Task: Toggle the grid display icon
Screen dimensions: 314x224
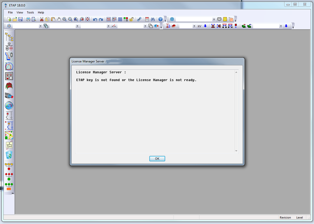Action: (x=120, y=19)
